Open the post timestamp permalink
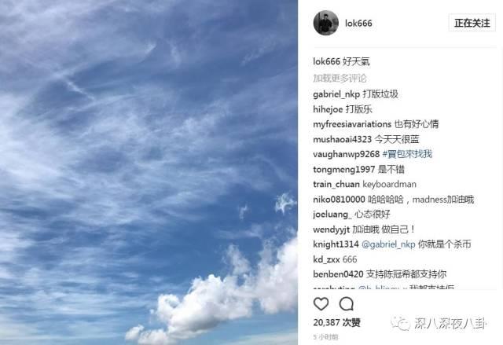 pyautogui.click(x=325, y=336)
